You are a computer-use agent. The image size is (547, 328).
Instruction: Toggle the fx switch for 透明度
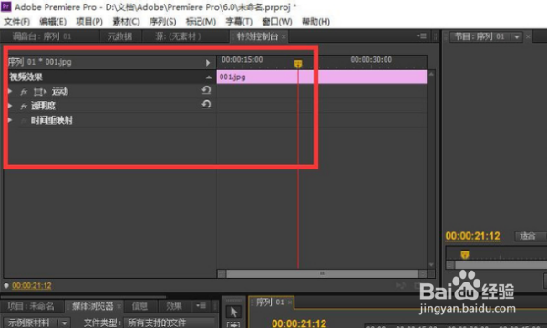(24, 107)
